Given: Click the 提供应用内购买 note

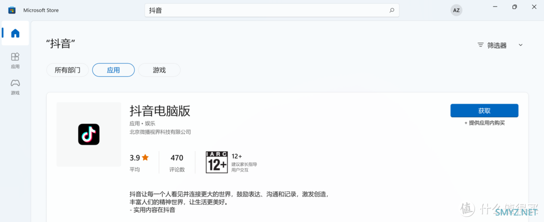Looking at the screenshot, I should pos(485,123).
